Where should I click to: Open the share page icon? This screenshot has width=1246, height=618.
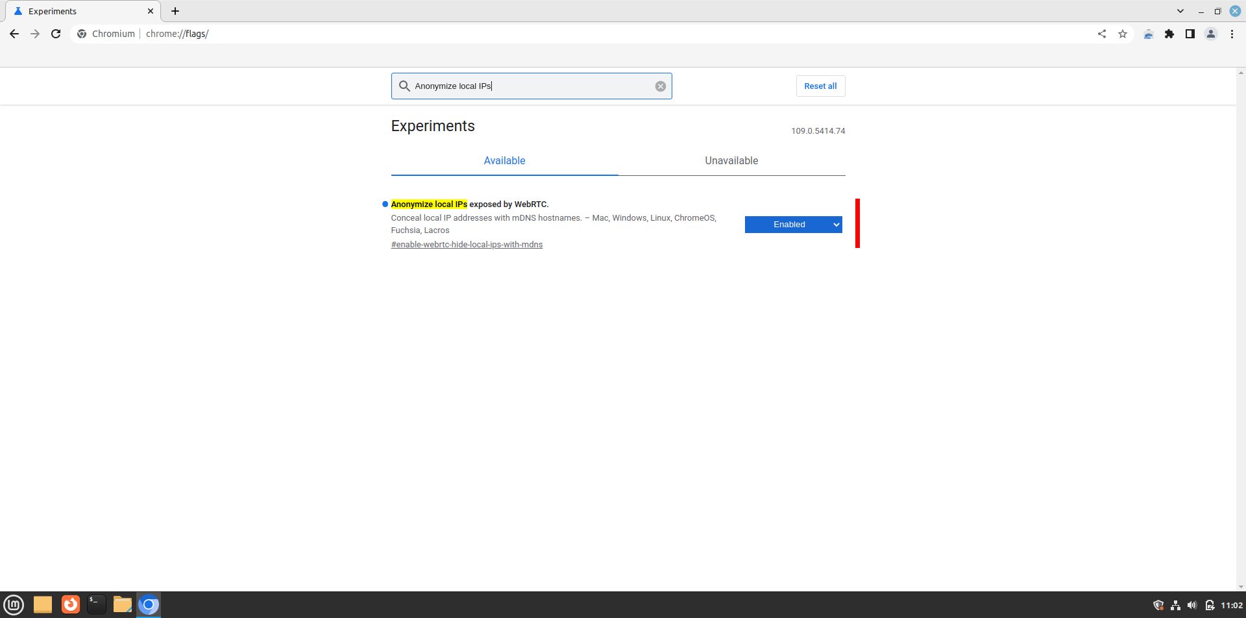1102,34
